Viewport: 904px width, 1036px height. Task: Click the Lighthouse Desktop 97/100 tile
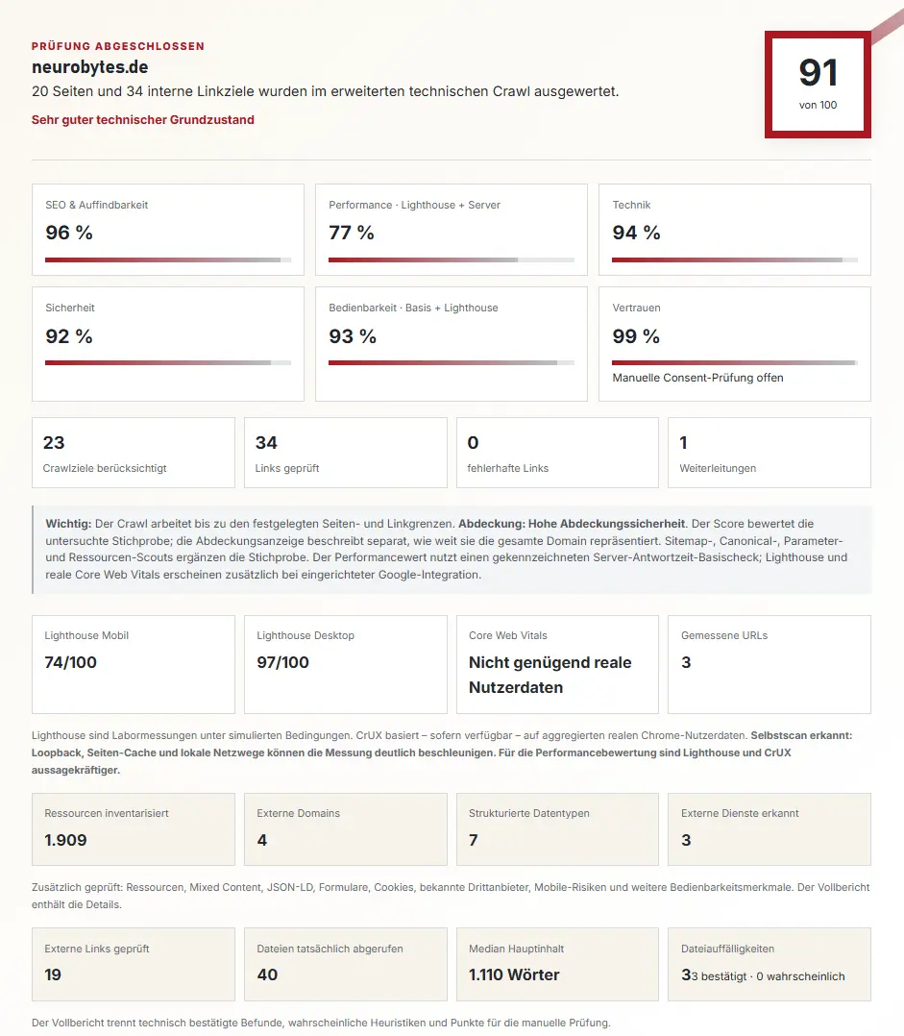tap(345, 664)
